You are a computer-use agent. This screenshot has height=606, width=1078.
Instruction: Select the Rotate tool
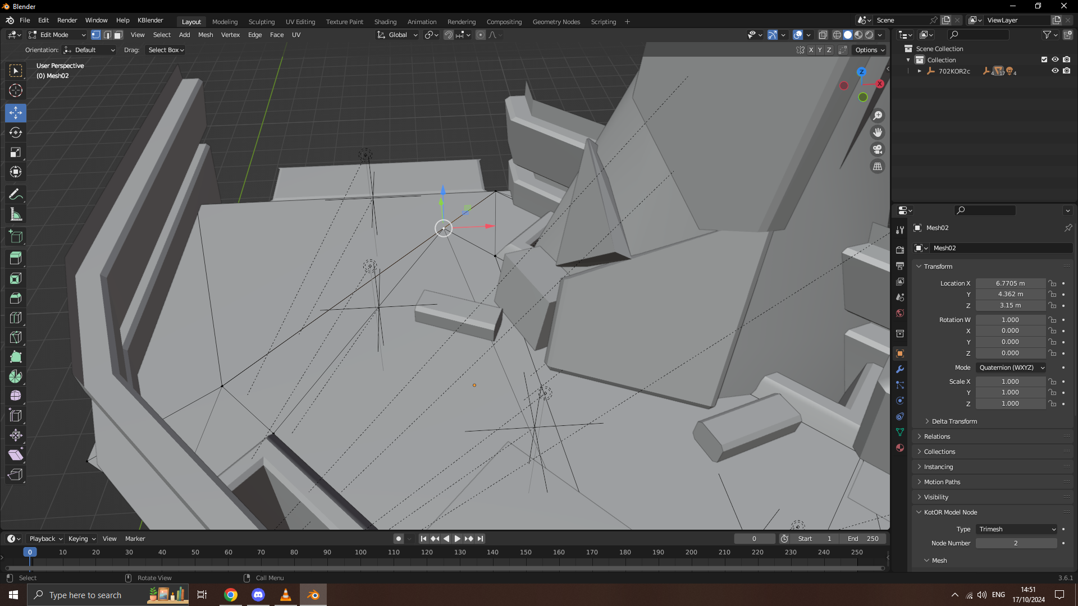(16, 132)
